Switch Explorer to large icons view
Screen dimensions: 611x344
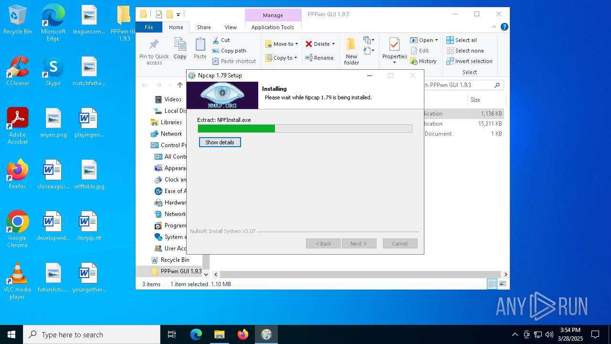click(502, 284)
